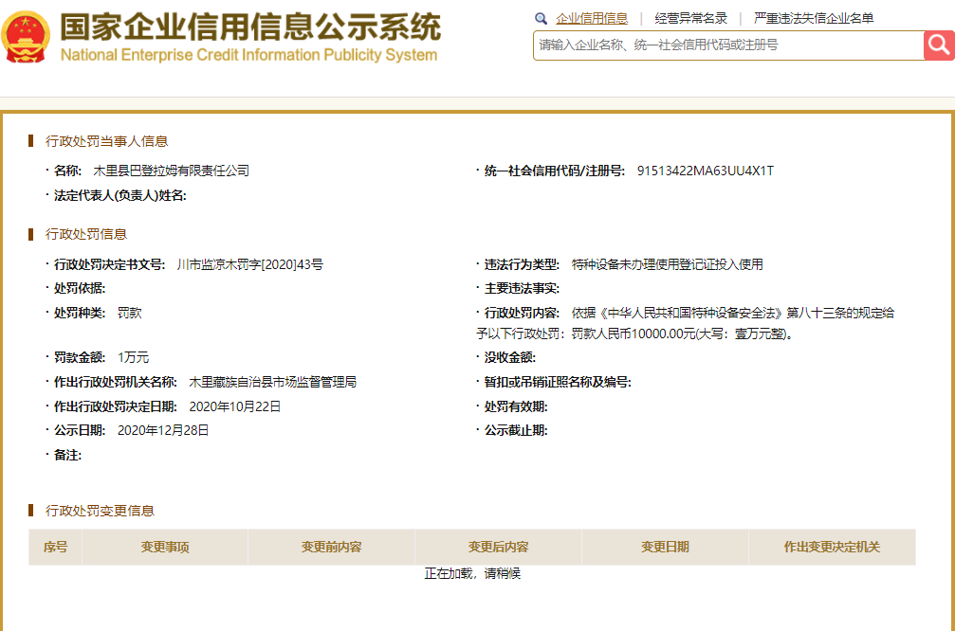Click credit code 91513422MA63UU4X1T
Screen dimensions: 955x631
pyautogui.click(x=706, y=171)
